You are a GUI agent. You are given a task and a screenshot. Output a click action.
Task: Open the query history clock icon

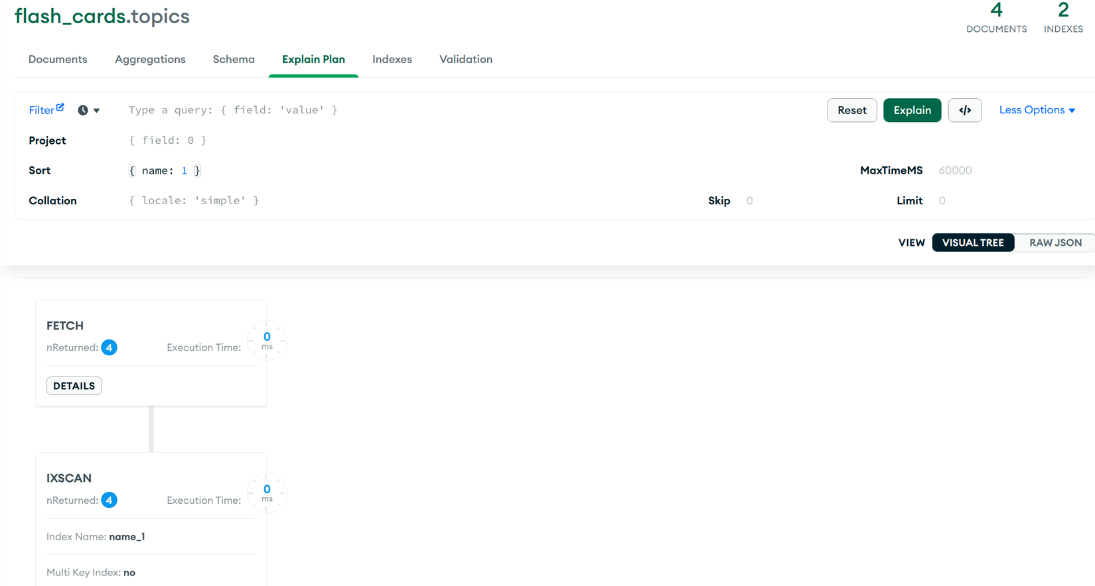[x=83, y=111]
